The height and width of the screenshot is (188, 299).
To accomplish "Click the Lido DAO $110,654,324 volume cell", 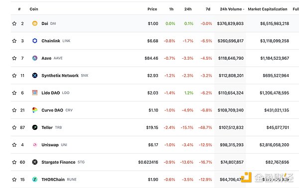I will (231, 93).
